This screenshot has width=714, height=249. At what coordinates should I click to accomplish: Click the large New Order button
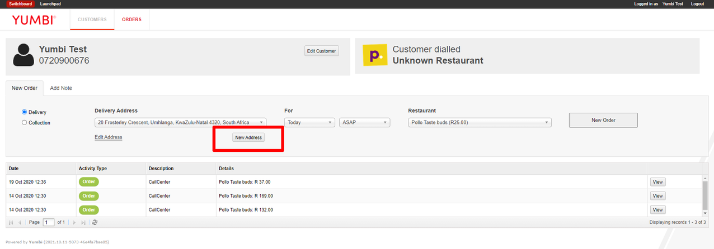[603, 120]
